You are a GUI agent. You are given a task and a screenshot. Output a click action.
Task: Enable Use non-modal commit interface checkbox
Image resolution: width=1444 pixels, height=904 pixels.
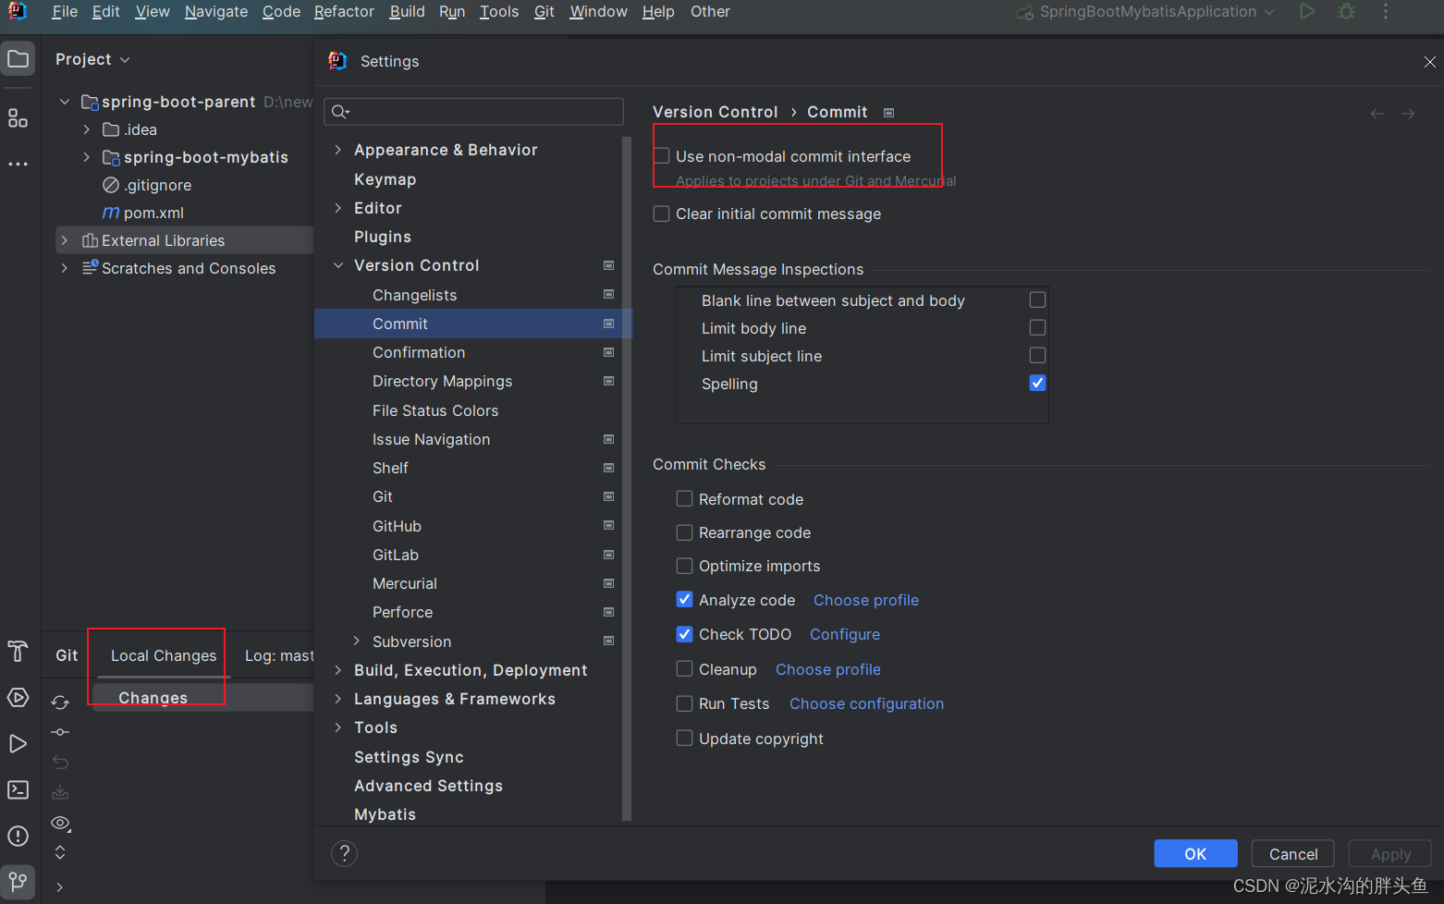(x=662, y=156)
